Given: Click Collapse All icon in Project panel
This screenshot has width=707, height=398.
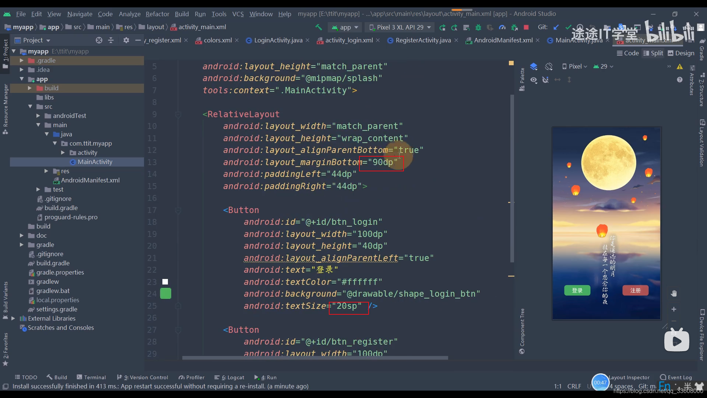Looking at the screenshot, I should pos(111,40).
